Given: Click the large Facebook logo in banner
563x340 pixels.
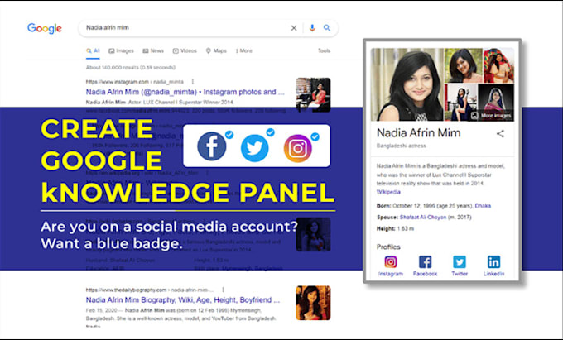Looking at the screenshot, I should click(212, 146).
